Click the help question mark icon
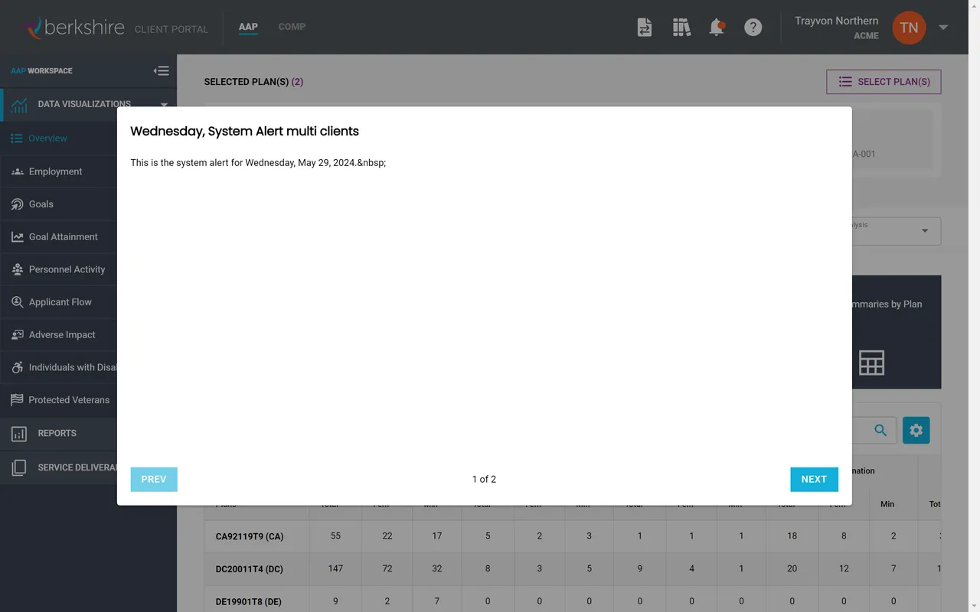The width and height of the screenshot is (980, 612). pyautogui.click(x=753, y=27)
